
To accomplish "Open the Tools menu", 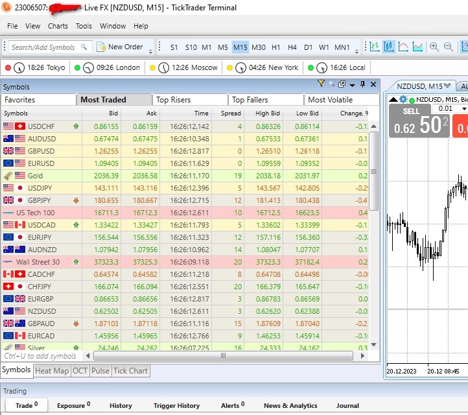I will [84, 26].
